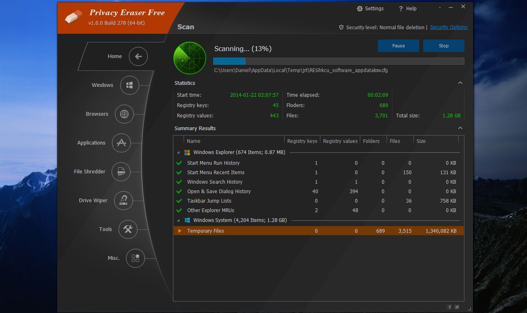Sort results by Registry keys column
The width and height of the screenshot is (527, 313).
tap(302, 141)
